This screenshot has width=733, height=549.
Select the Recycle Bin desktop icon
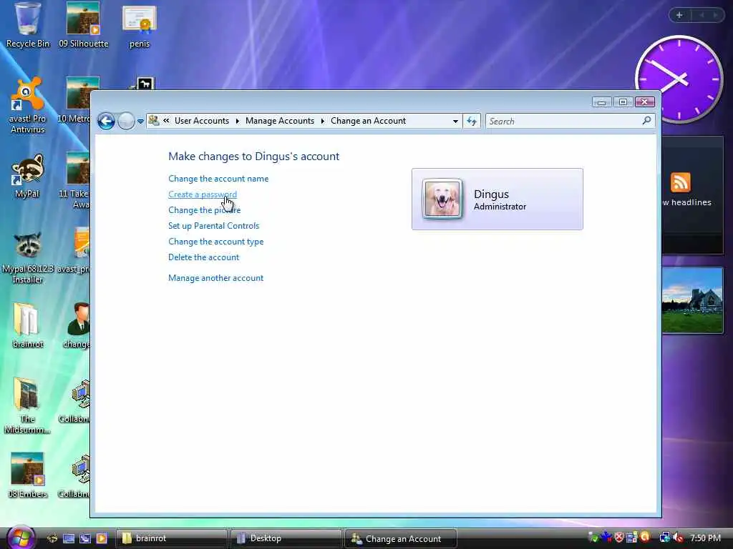coord(28,25)
